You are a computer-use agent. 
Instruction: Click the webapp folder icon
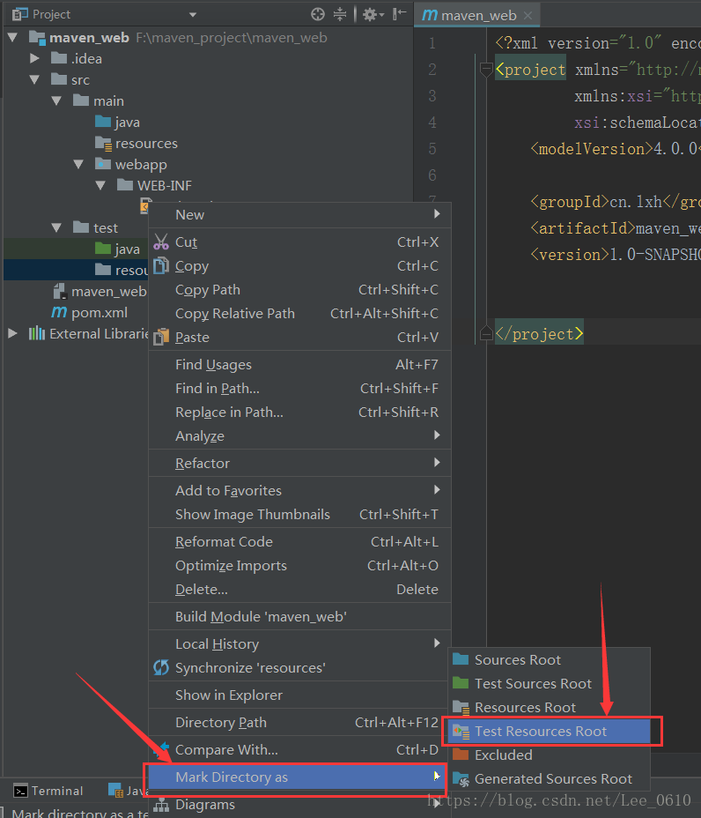pyautogui.click(x=103, y=164)
